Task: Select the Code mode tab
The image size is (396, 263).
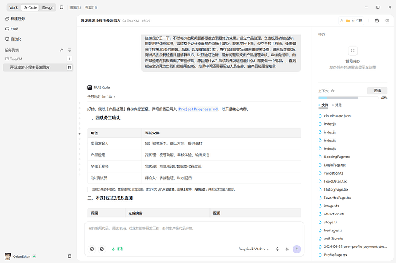Action: [x=30, y=7]
